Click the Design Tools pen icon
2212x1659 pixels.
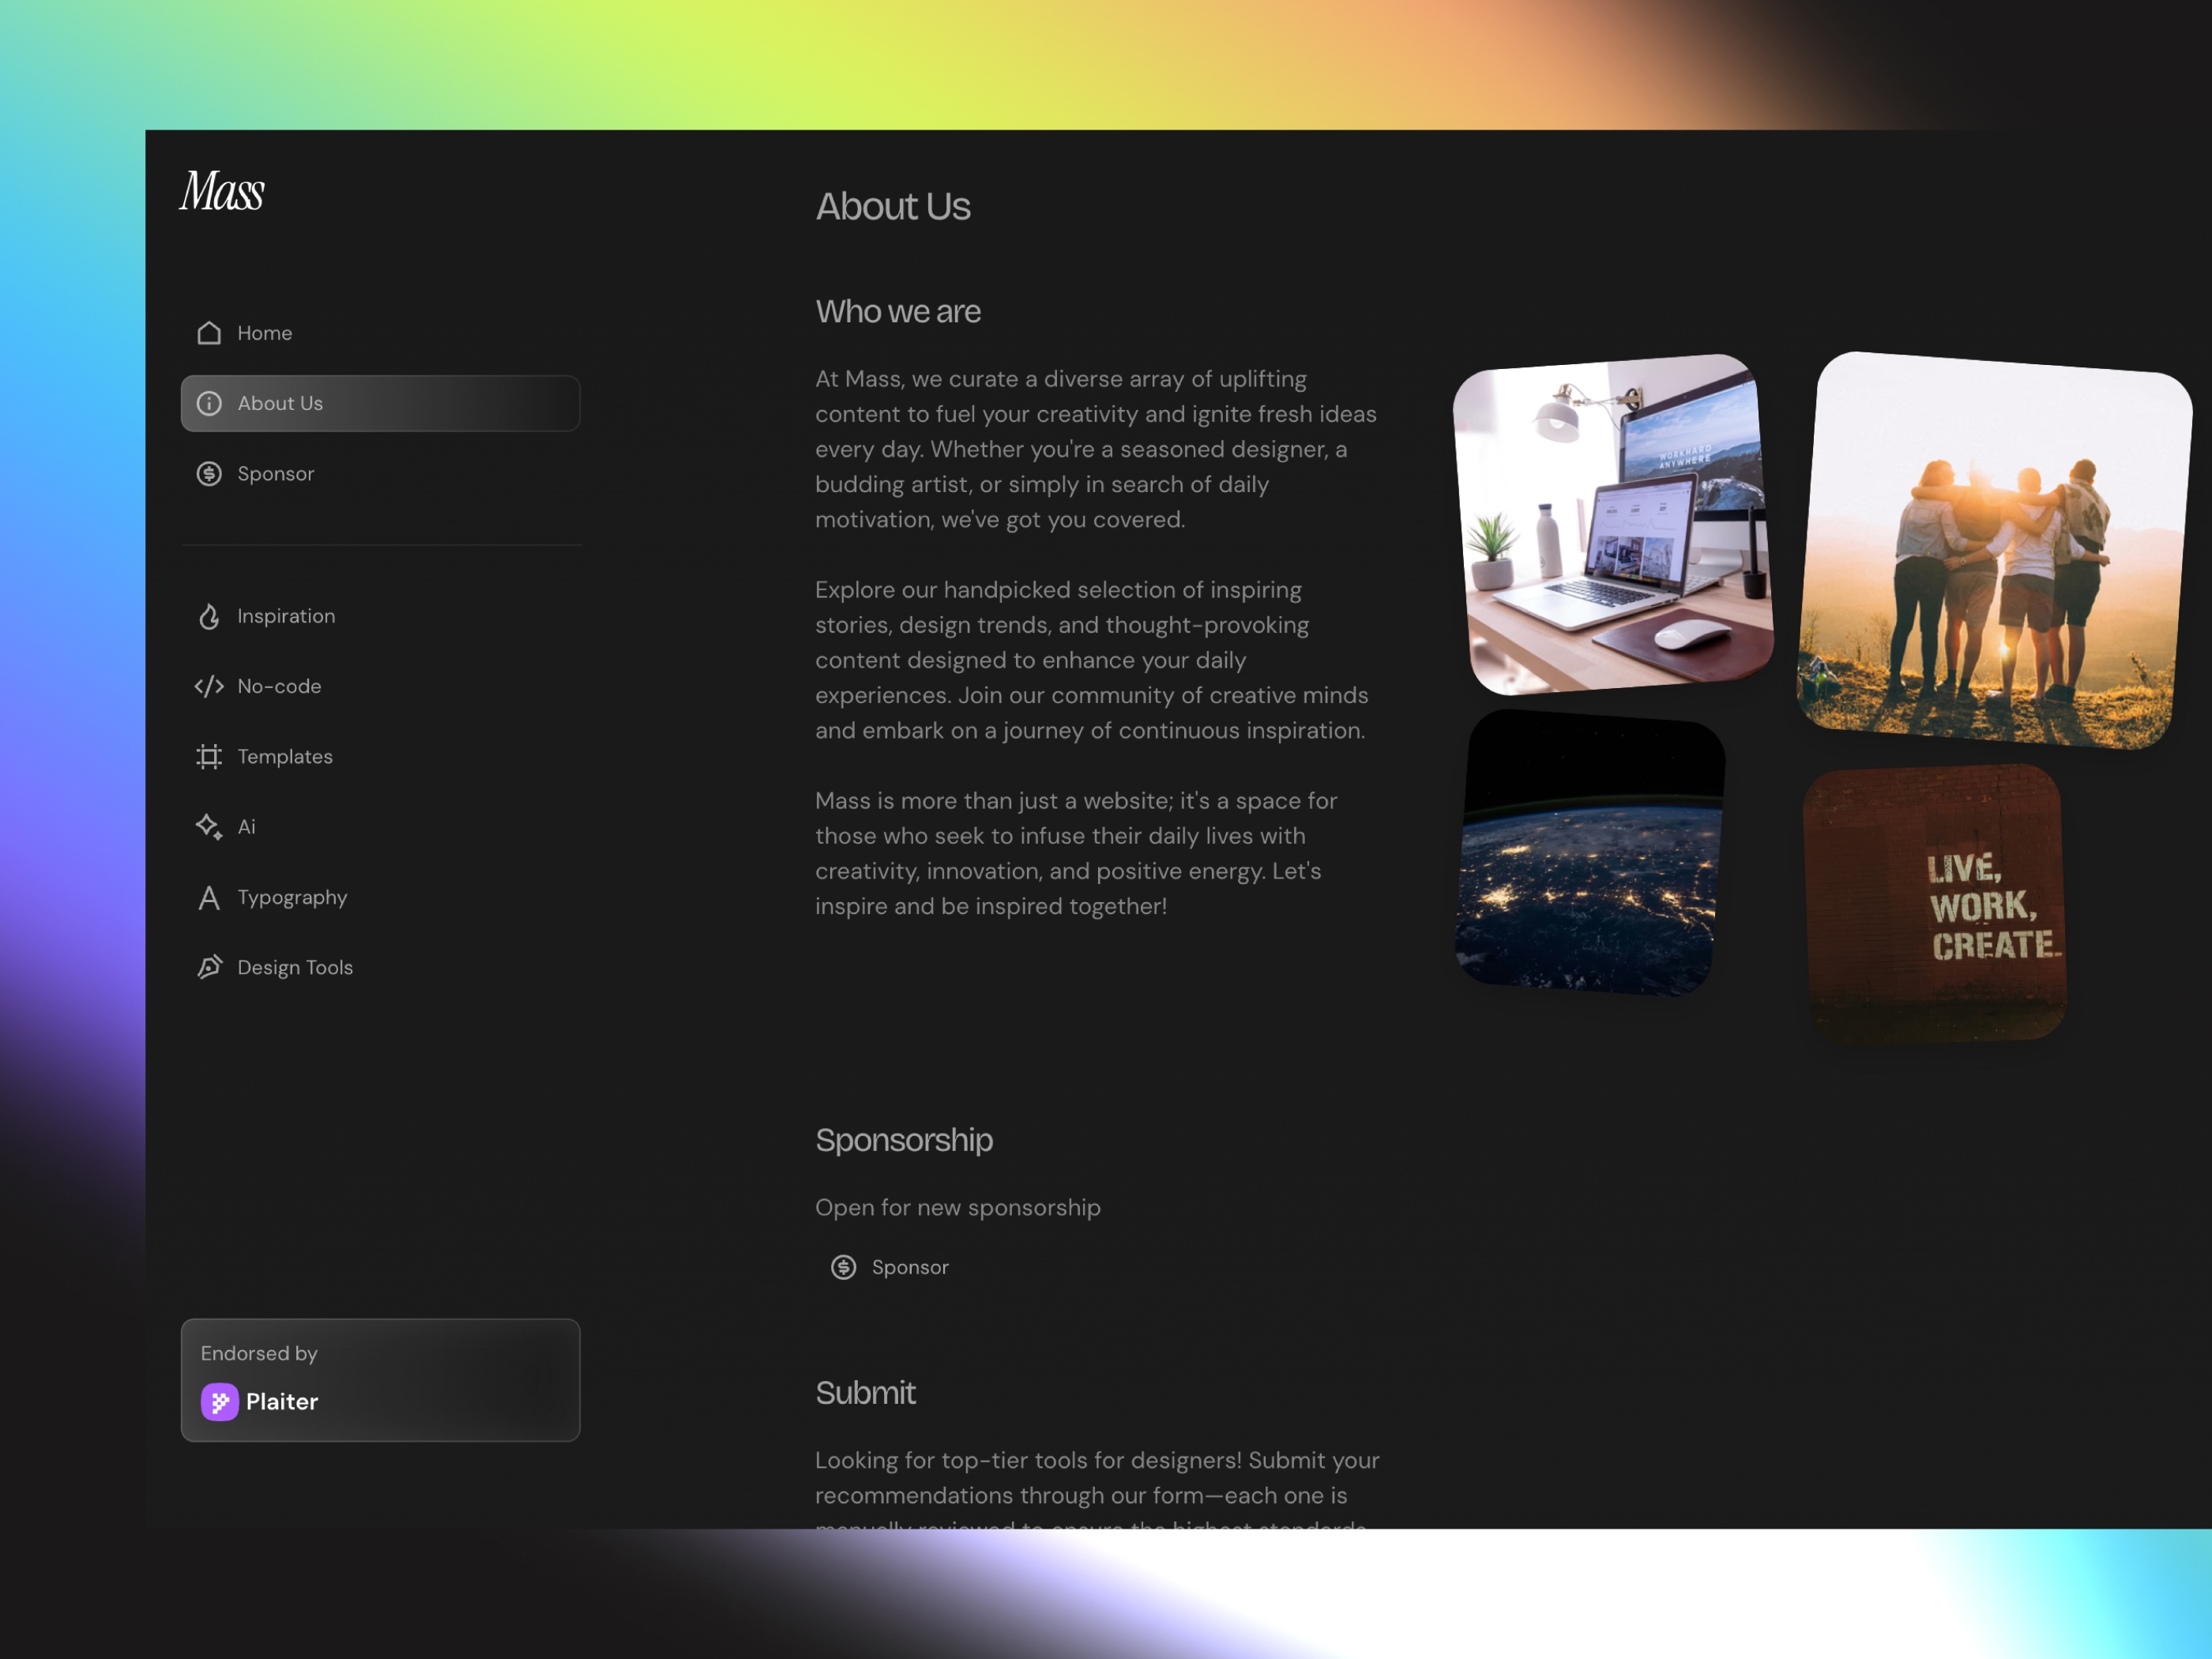click(x=209, y=967)
